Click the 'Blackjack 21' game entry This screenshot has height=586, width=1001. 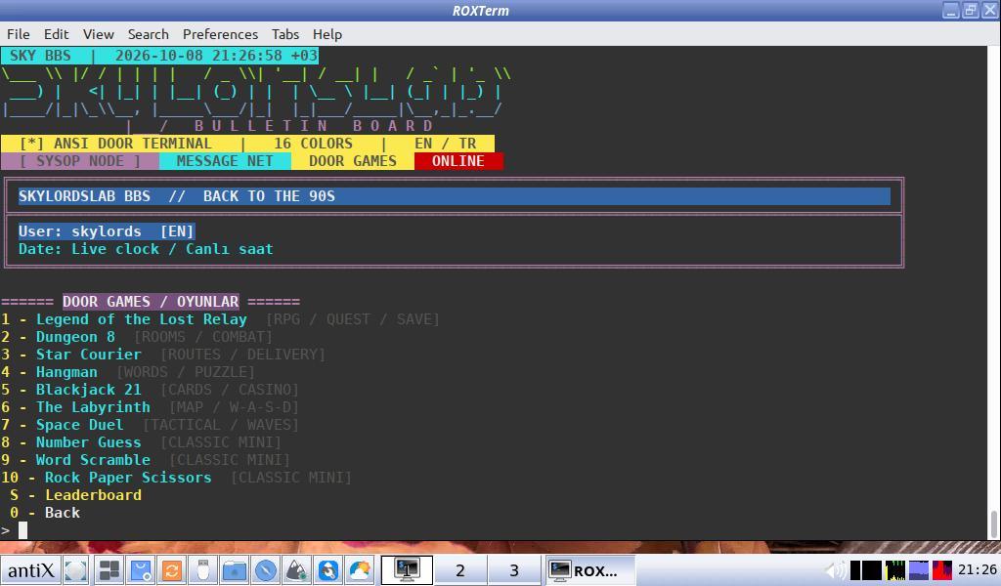(89, 390)
